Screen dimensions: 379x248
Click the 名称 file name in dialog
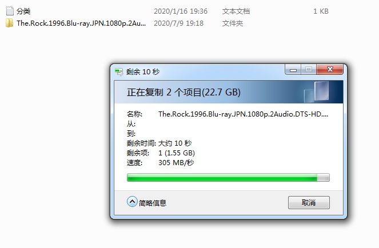click(243, 114)
